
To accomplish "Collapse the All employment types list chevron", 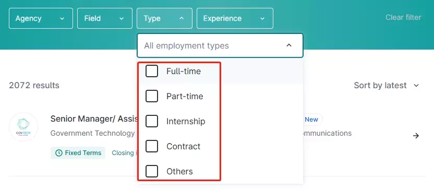I will tap(289, 45).
